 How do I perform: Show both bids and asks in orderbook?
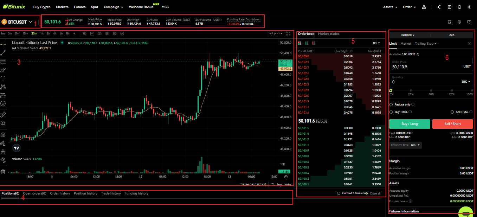300,43
